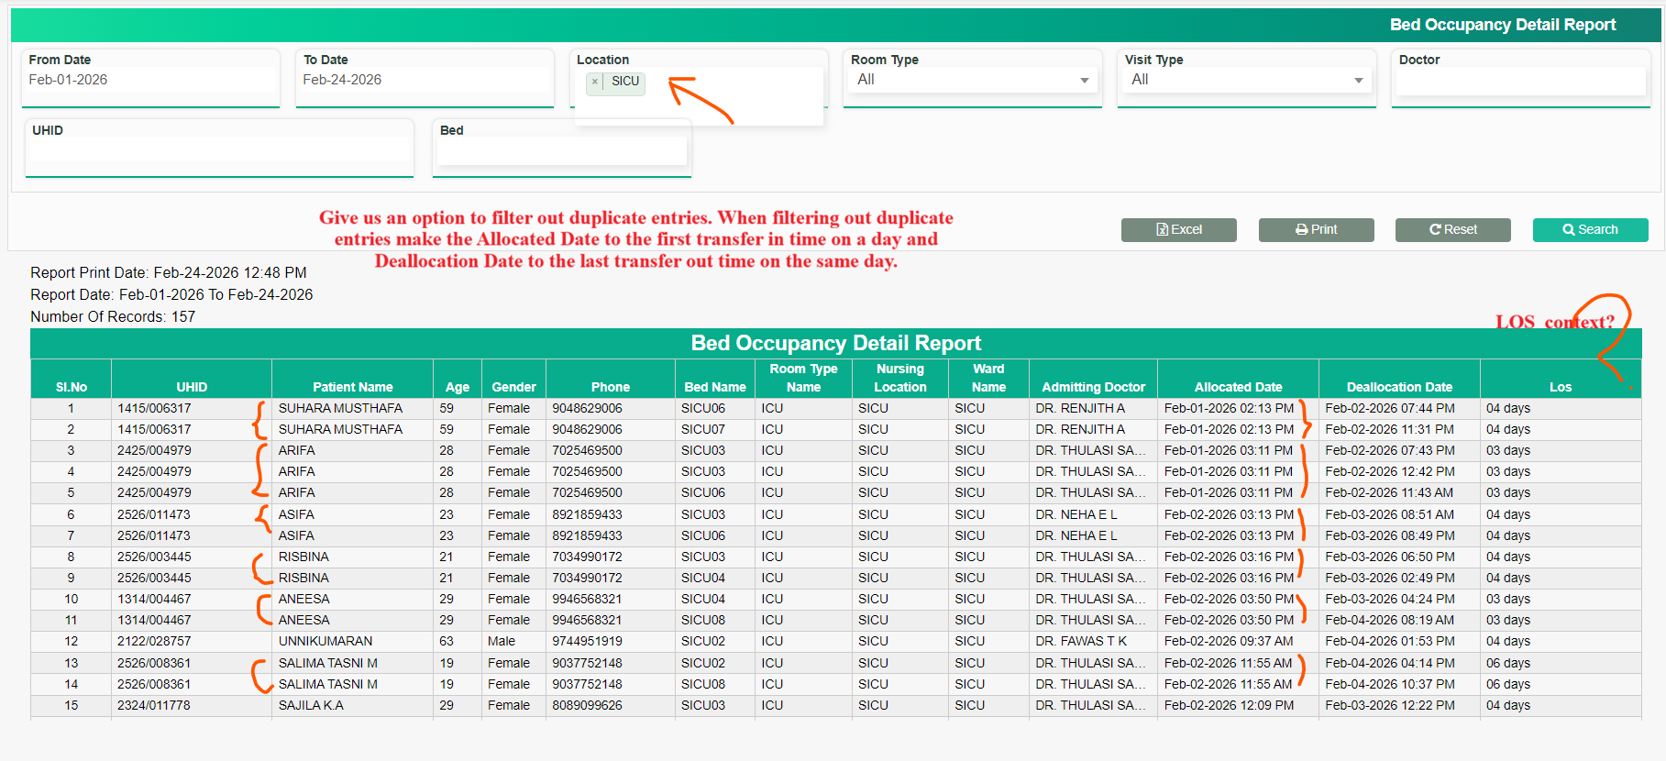Click the Excel export button

click(x=1178, y=229)
